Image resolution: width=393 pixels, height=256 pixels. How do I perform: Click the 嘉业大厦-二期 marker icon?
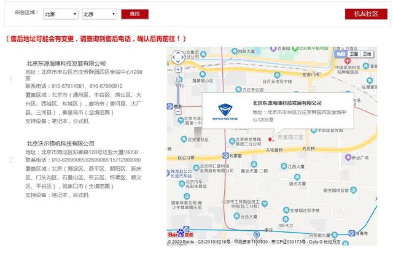point(254,165)
